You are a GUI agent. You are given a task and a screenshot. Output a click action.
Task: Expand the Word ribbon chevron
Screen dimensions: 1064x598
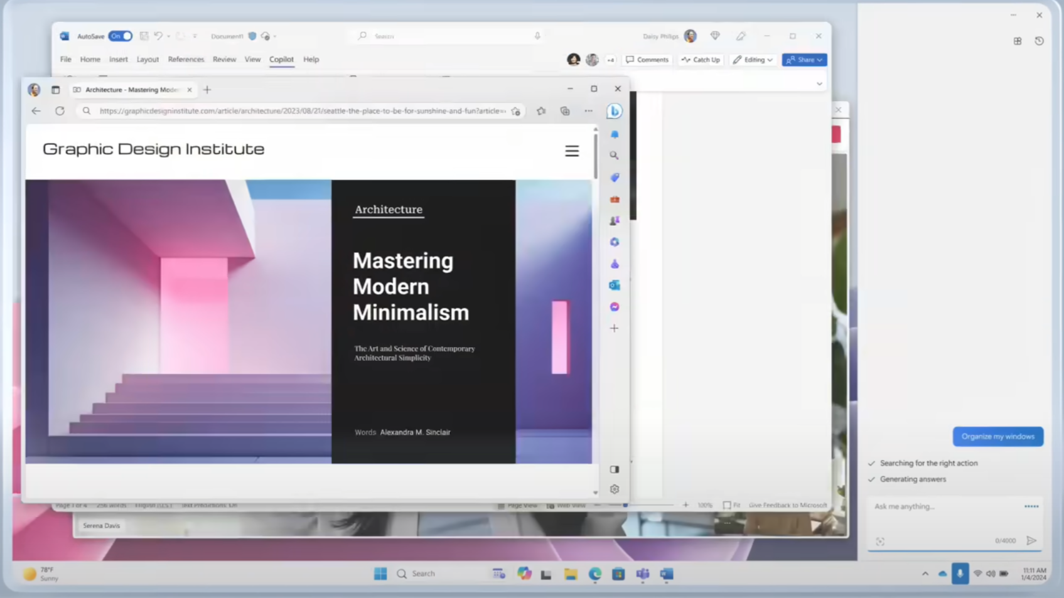pos(819,83)
